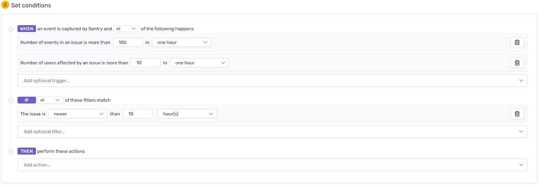Delete the number of events condition
The width and height of the screenshot is (539, 186).
[517, 42]
